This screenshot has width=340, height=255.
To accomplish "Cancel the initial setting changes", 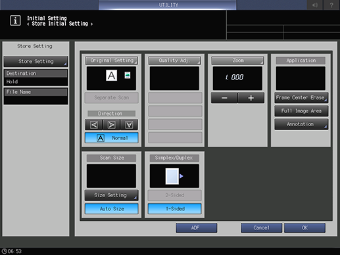I will click(x=261, y=228).
